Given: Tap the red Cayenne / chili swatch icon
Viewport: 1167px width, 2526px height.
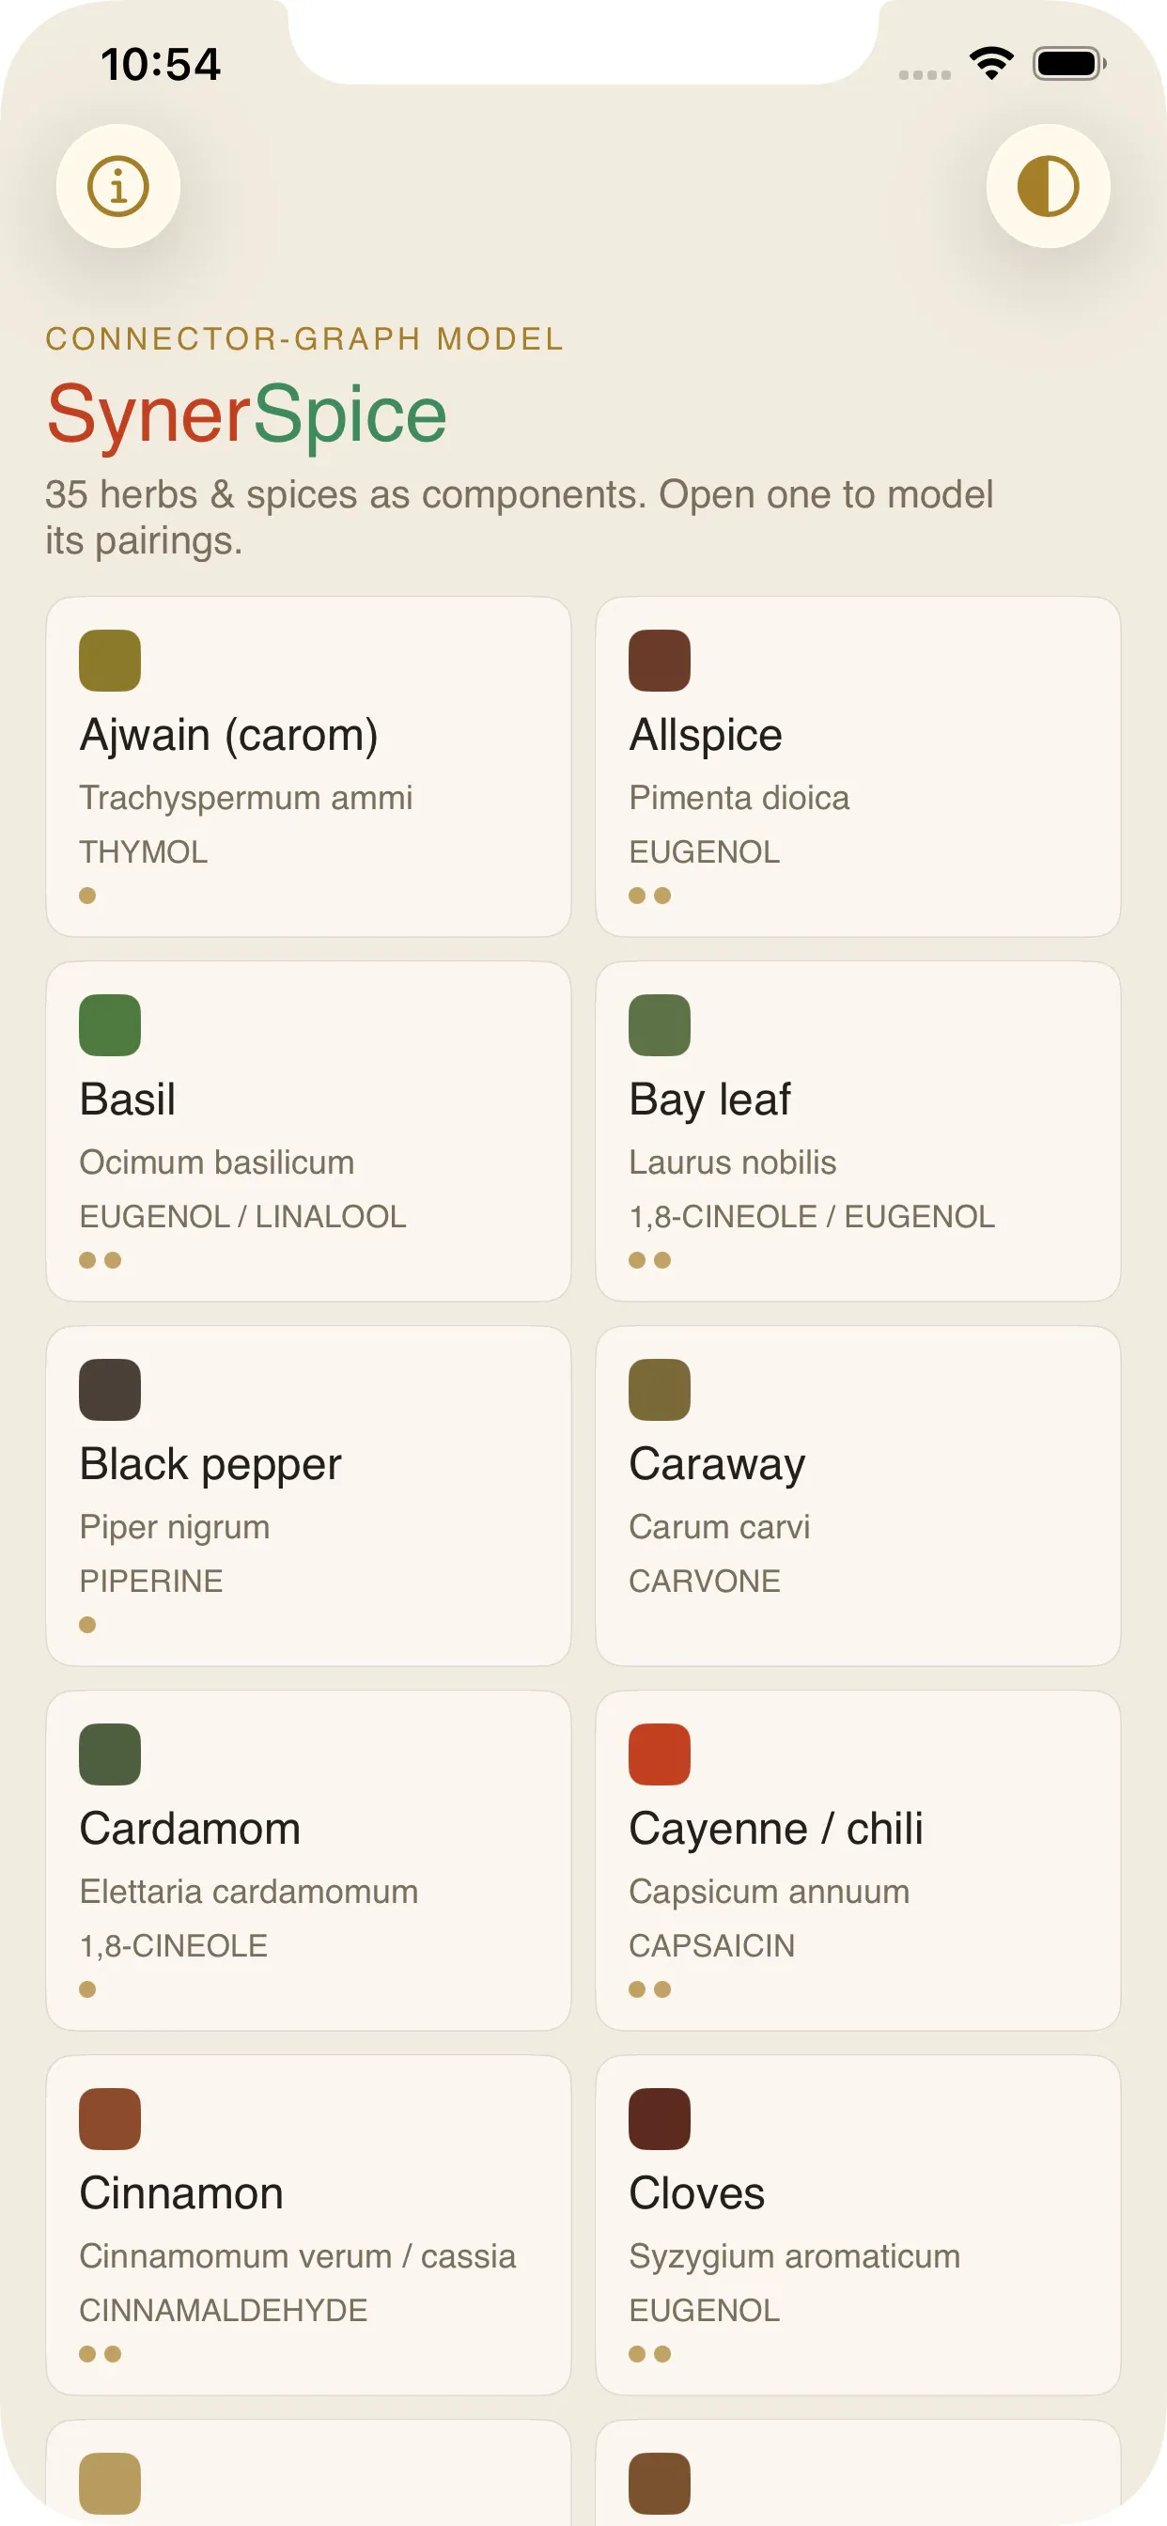Looking at the screenshot, I should click(x=659, y=1754).
